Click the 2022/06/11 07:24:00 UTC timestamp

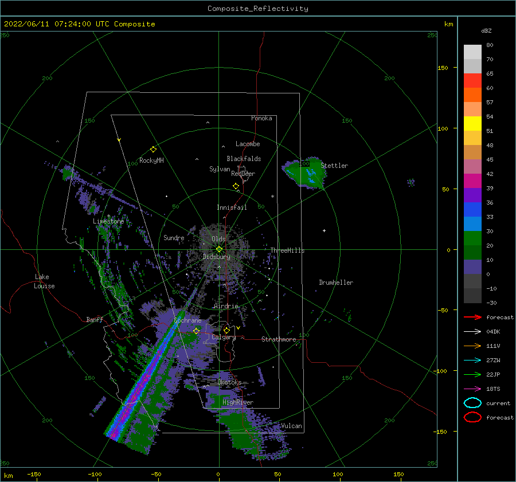(x=80, y=24)
